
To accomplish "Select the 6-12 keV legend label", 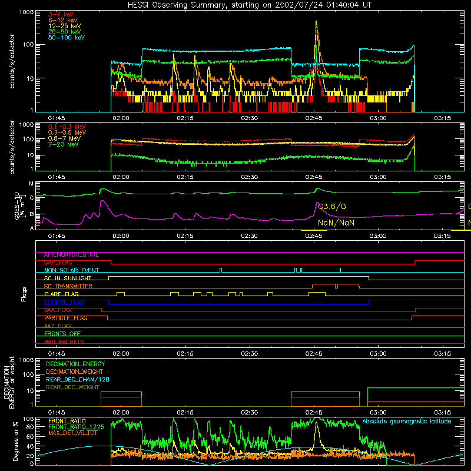I will coord(63,20).
